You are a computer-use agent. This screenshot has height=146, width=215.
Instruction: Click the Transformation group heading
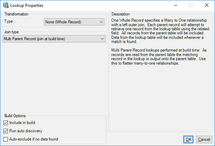16,14
